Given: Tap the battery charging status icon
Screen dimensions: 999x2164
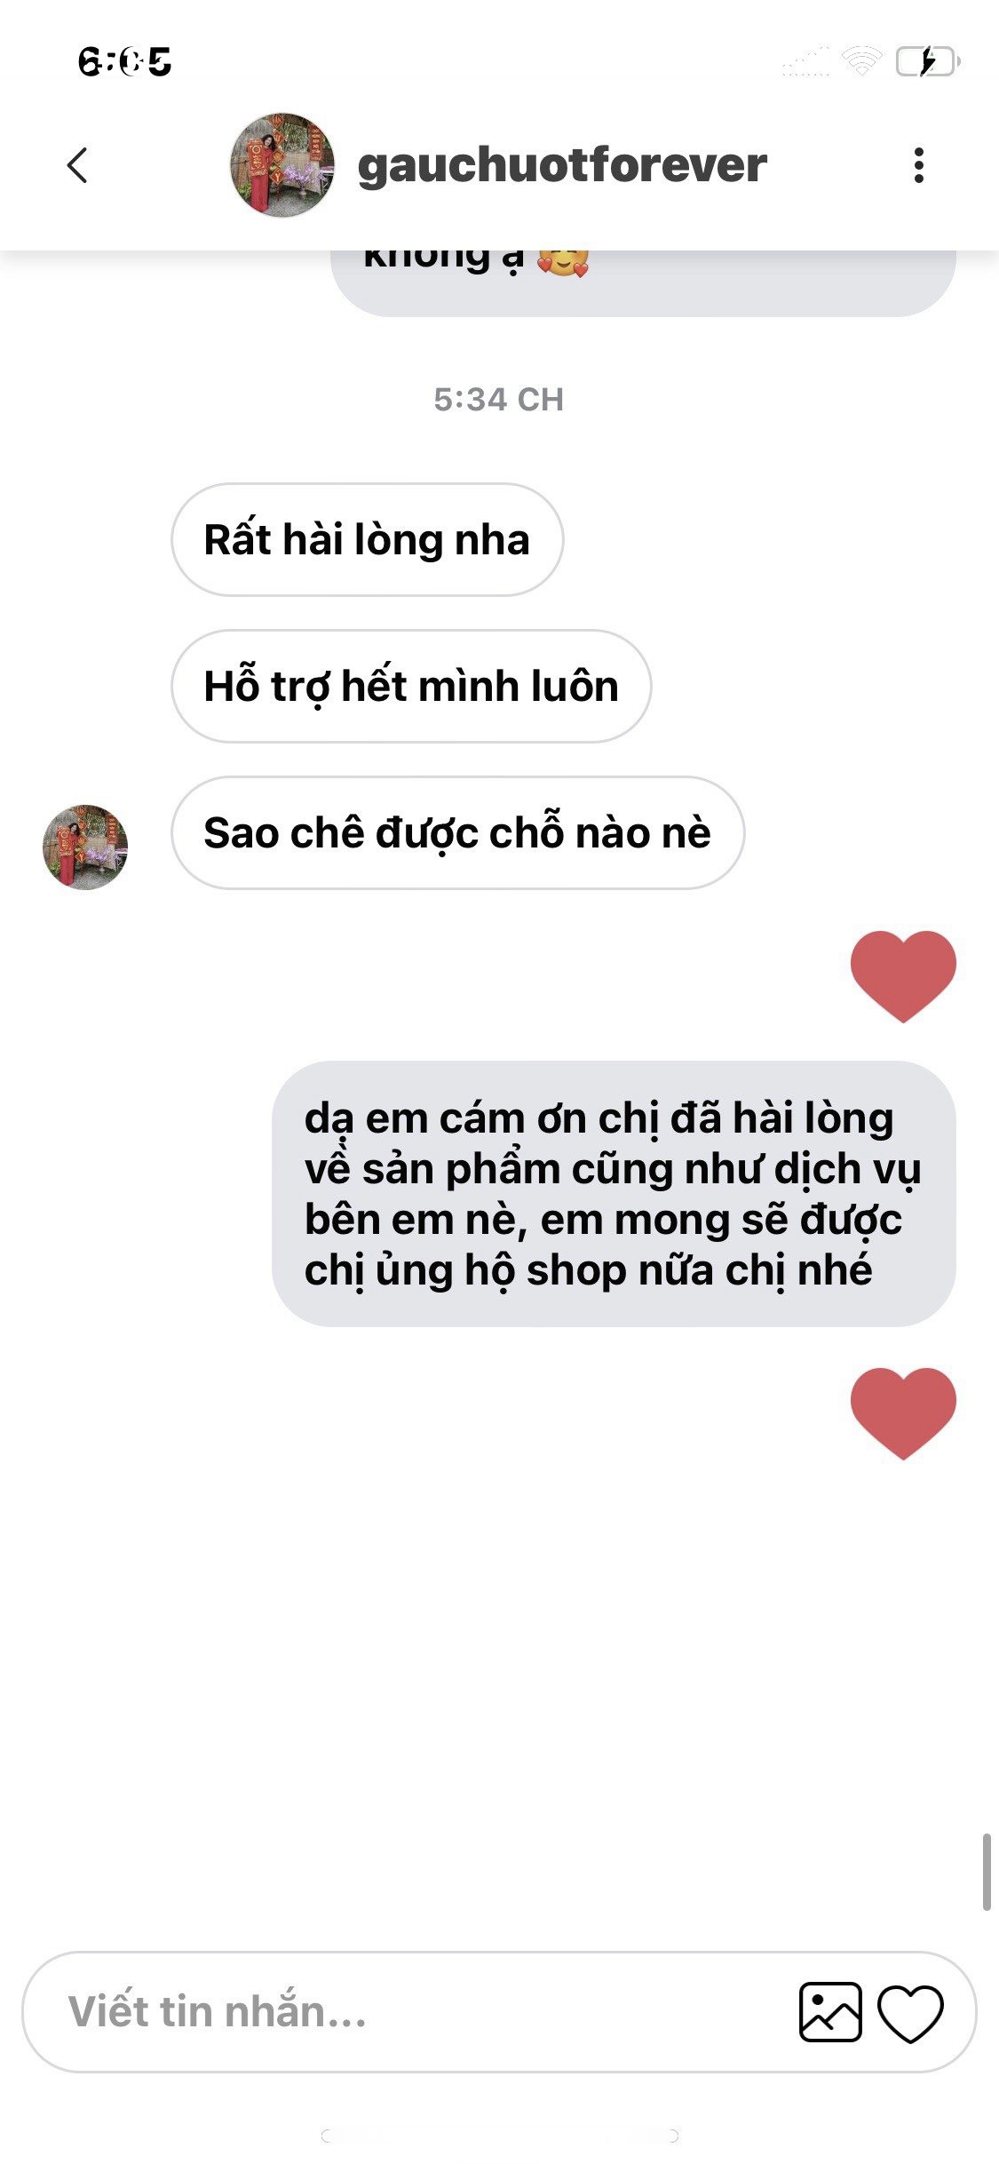Looking at the screenshot, I should point(928,61).
